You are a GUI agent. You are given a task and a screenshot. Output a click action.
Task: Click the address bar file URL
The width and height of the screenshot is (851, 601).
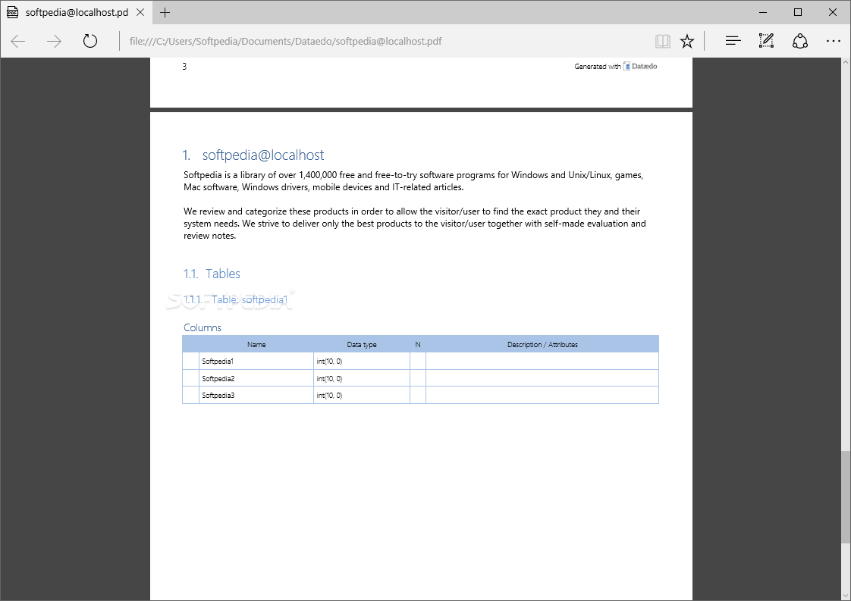285,41
